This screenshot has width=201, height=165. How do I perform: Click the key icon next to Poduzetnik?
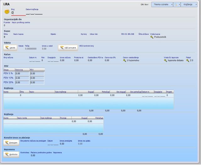coord(152,37)
